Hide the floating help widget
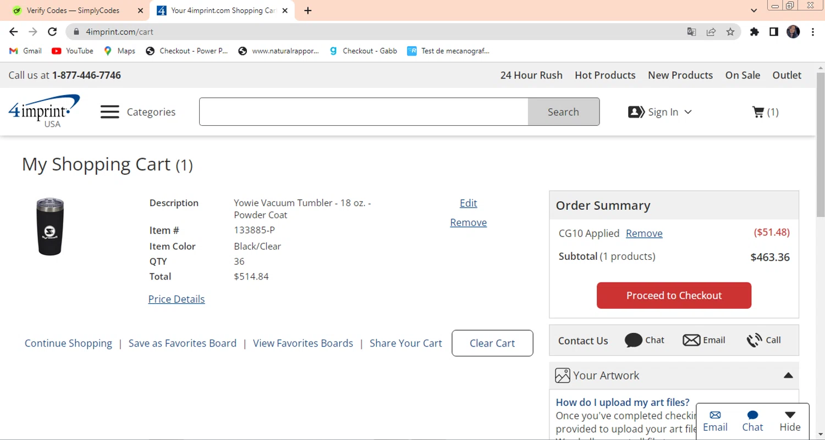This screenshot has height=440, width=825. (x=790, y=421)
